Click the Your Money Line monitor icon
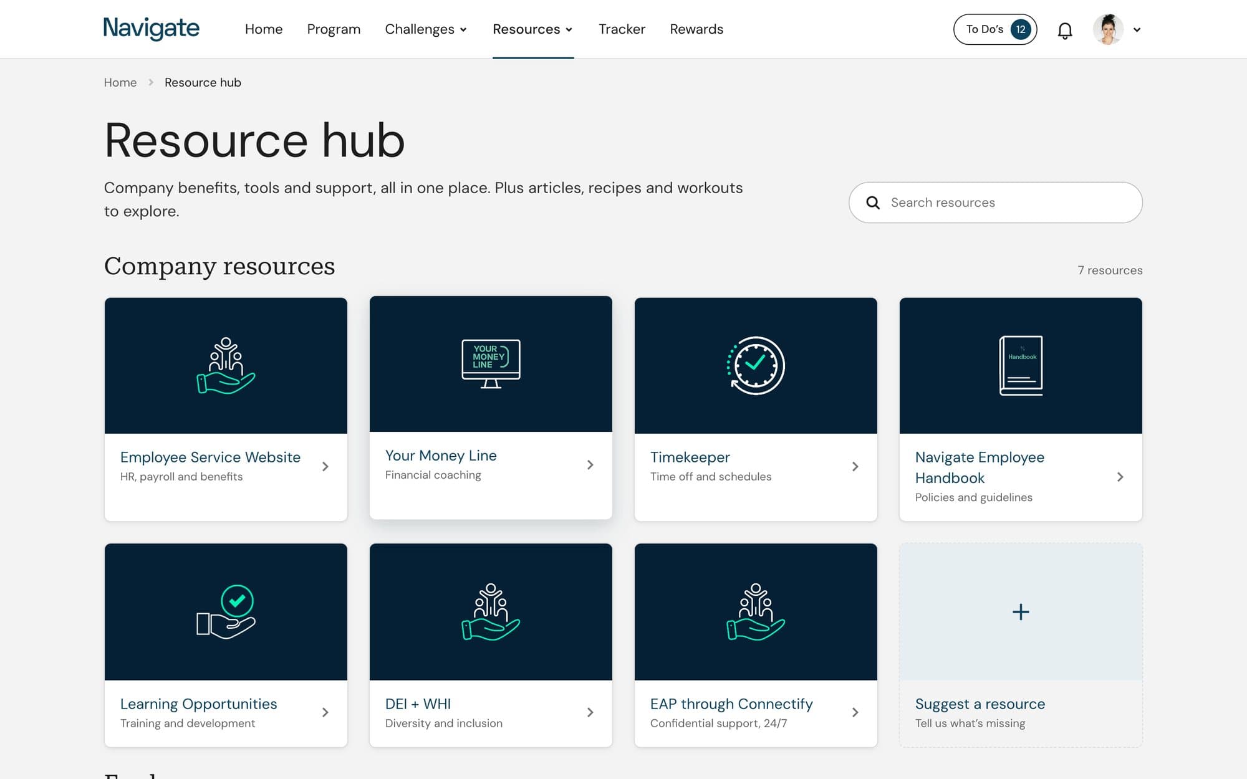Screen dimensions: 1247x779 (491, 364)
